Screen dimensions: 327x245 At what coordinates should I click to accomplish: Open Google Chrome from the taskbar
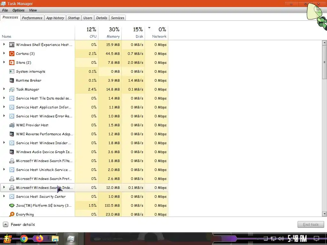(24, 239)
